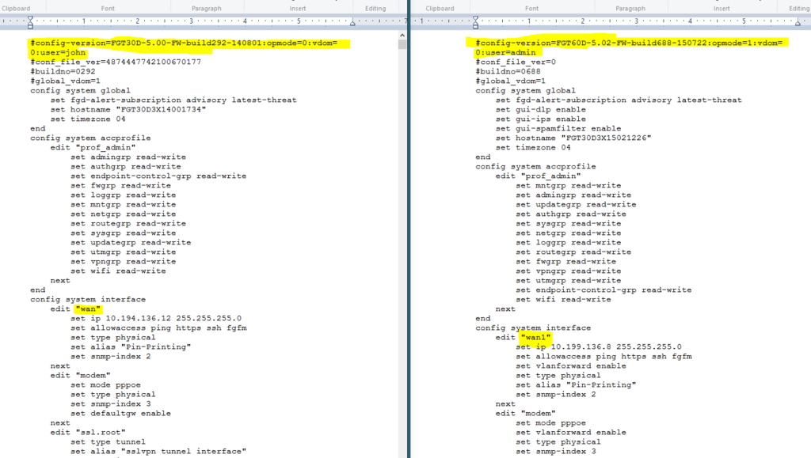Click the hostname "FGT30D3X14001734" line
Viewport: 811px width, 458px height.
(x=128, y=109)
